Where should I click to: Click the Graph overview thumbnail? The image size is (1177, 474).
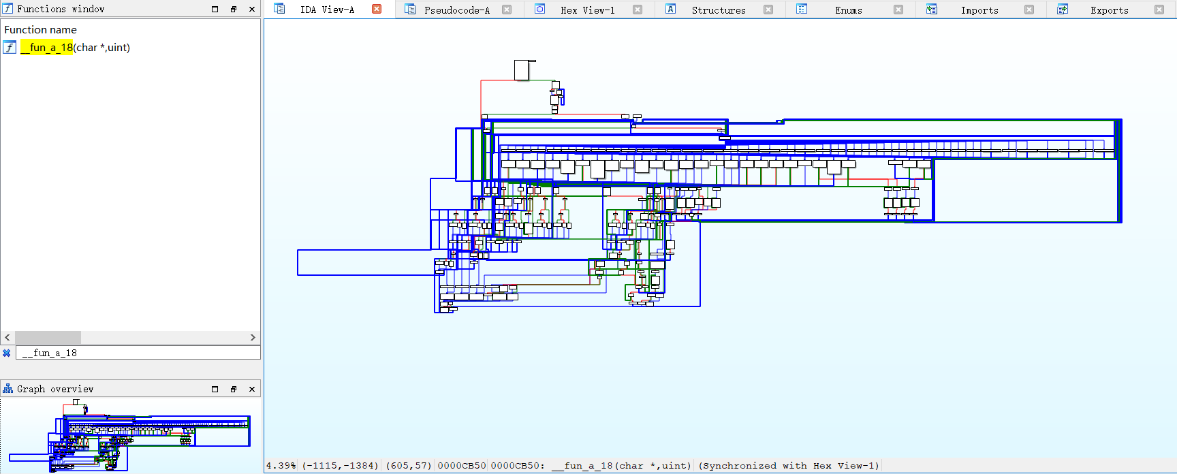tap(130, 435)
